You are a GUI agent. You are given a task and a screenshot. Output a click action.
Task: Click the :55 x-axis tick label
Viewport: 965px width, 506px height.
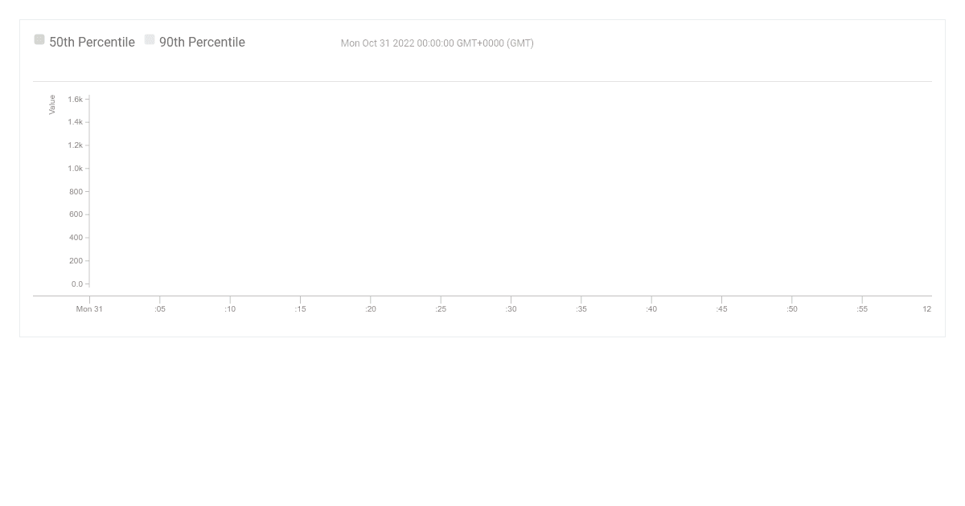coord(862,309)
